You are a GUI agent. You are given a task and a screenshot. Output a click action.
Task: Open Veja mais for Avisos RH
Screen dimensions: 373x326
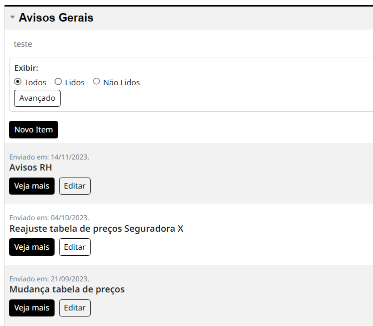click(x=32, y=186)
